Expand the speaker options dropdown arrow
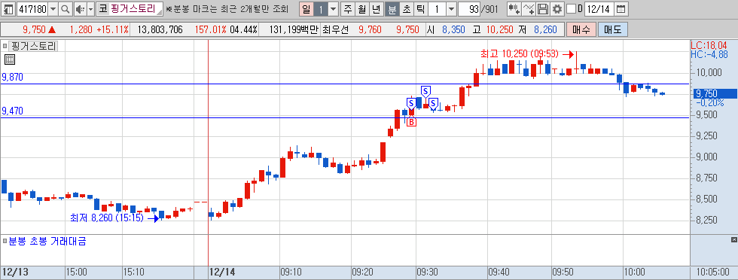 (91, 8)
